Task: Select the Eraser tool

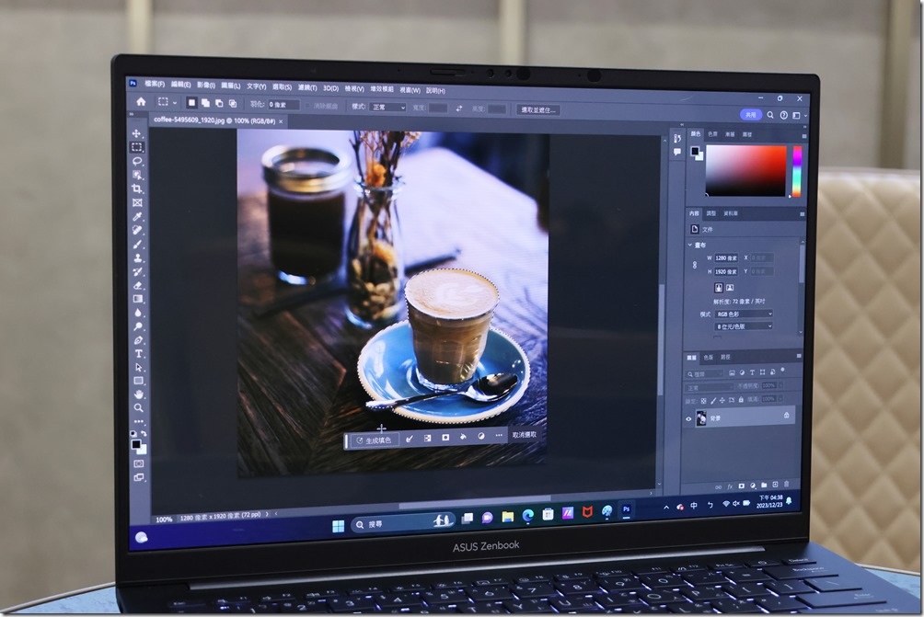Action: (138, 286)
